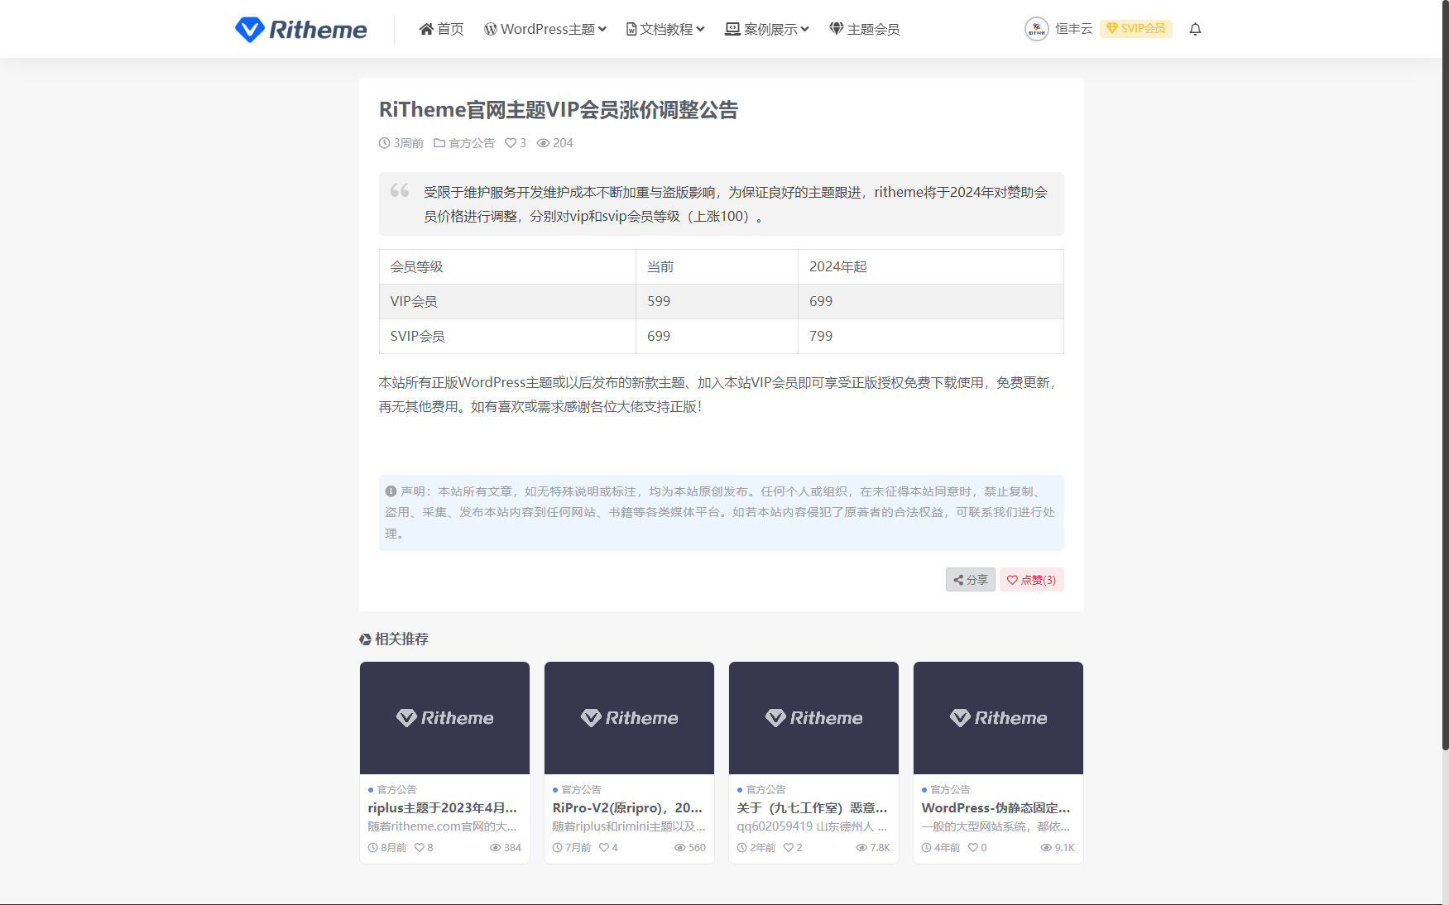Click the 2024年起 table header
The image size is (1449, 905).
pyautogui.click(x=931, y=267)
